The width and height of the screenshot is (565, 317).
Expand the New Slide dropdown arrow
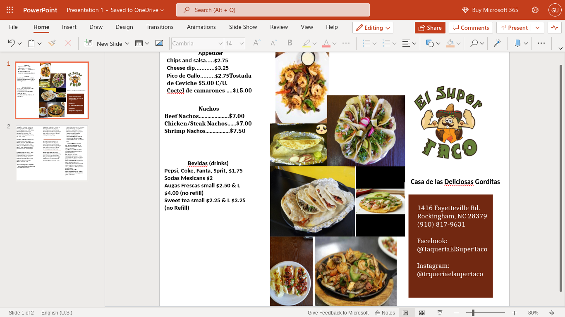(x=127, y=43)
